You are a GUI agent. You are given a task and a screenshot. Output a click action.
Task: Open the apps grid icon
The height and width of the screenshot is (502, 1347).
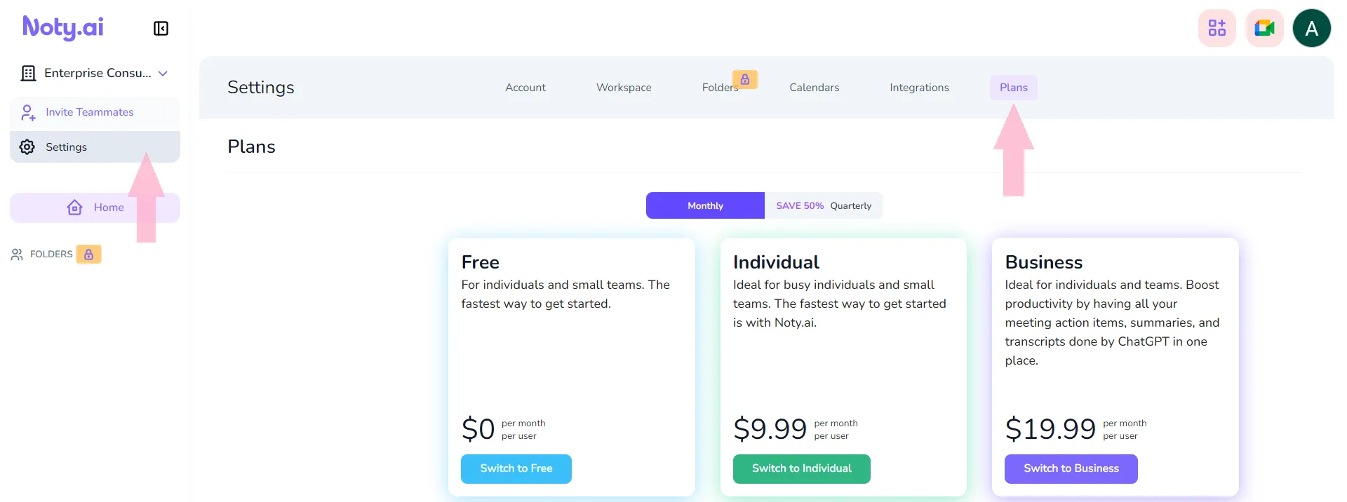[x=1217, y=28]
